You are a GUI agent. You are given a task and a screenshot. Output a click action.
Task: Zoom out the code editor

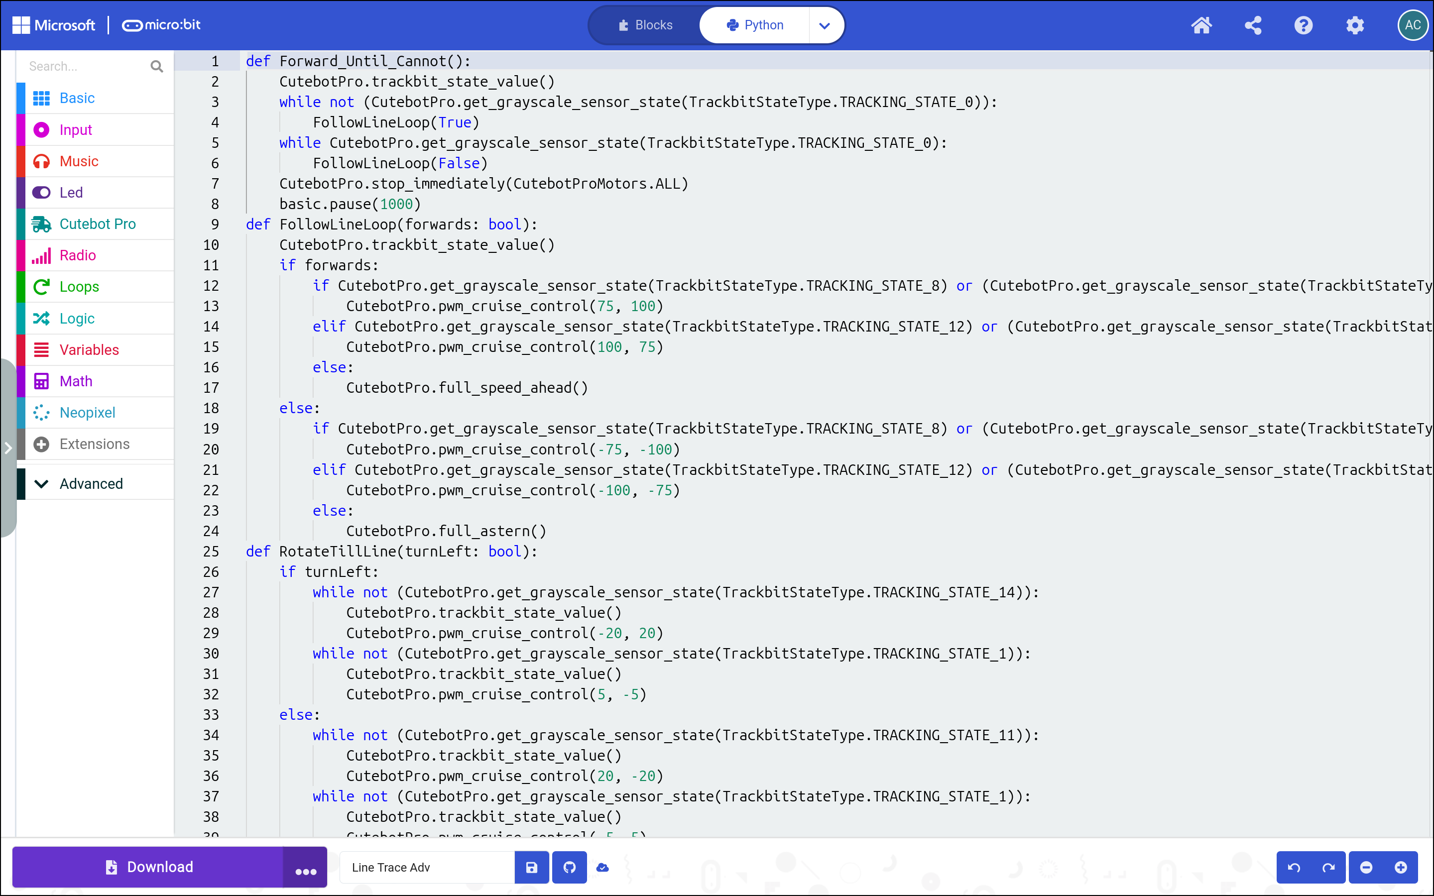pyautogui.click(x=1366, y=868)
